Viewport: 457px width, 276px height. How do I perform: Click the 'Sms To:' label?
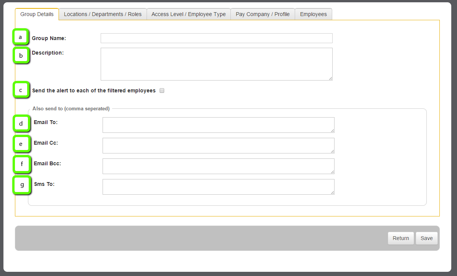pyautogui.click(x=44, y=184)
